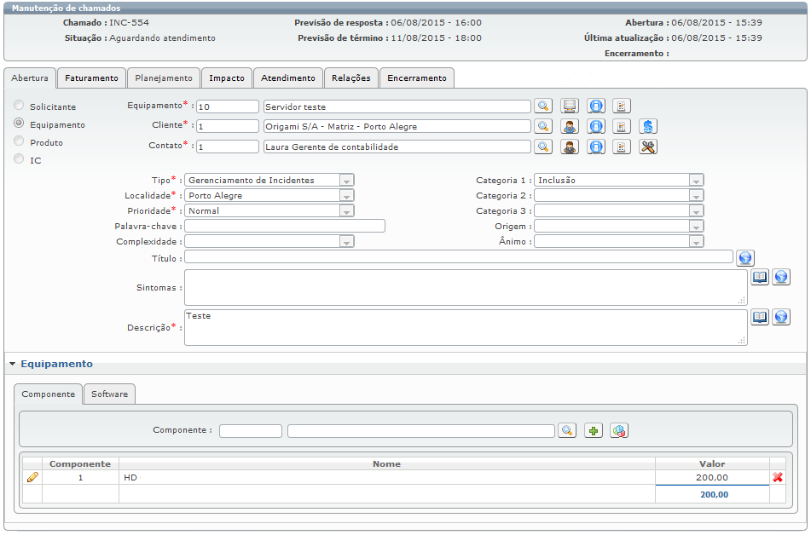
Task: Open the Origem dropdown
Action: pyautogui.click(x=618, y=226)
